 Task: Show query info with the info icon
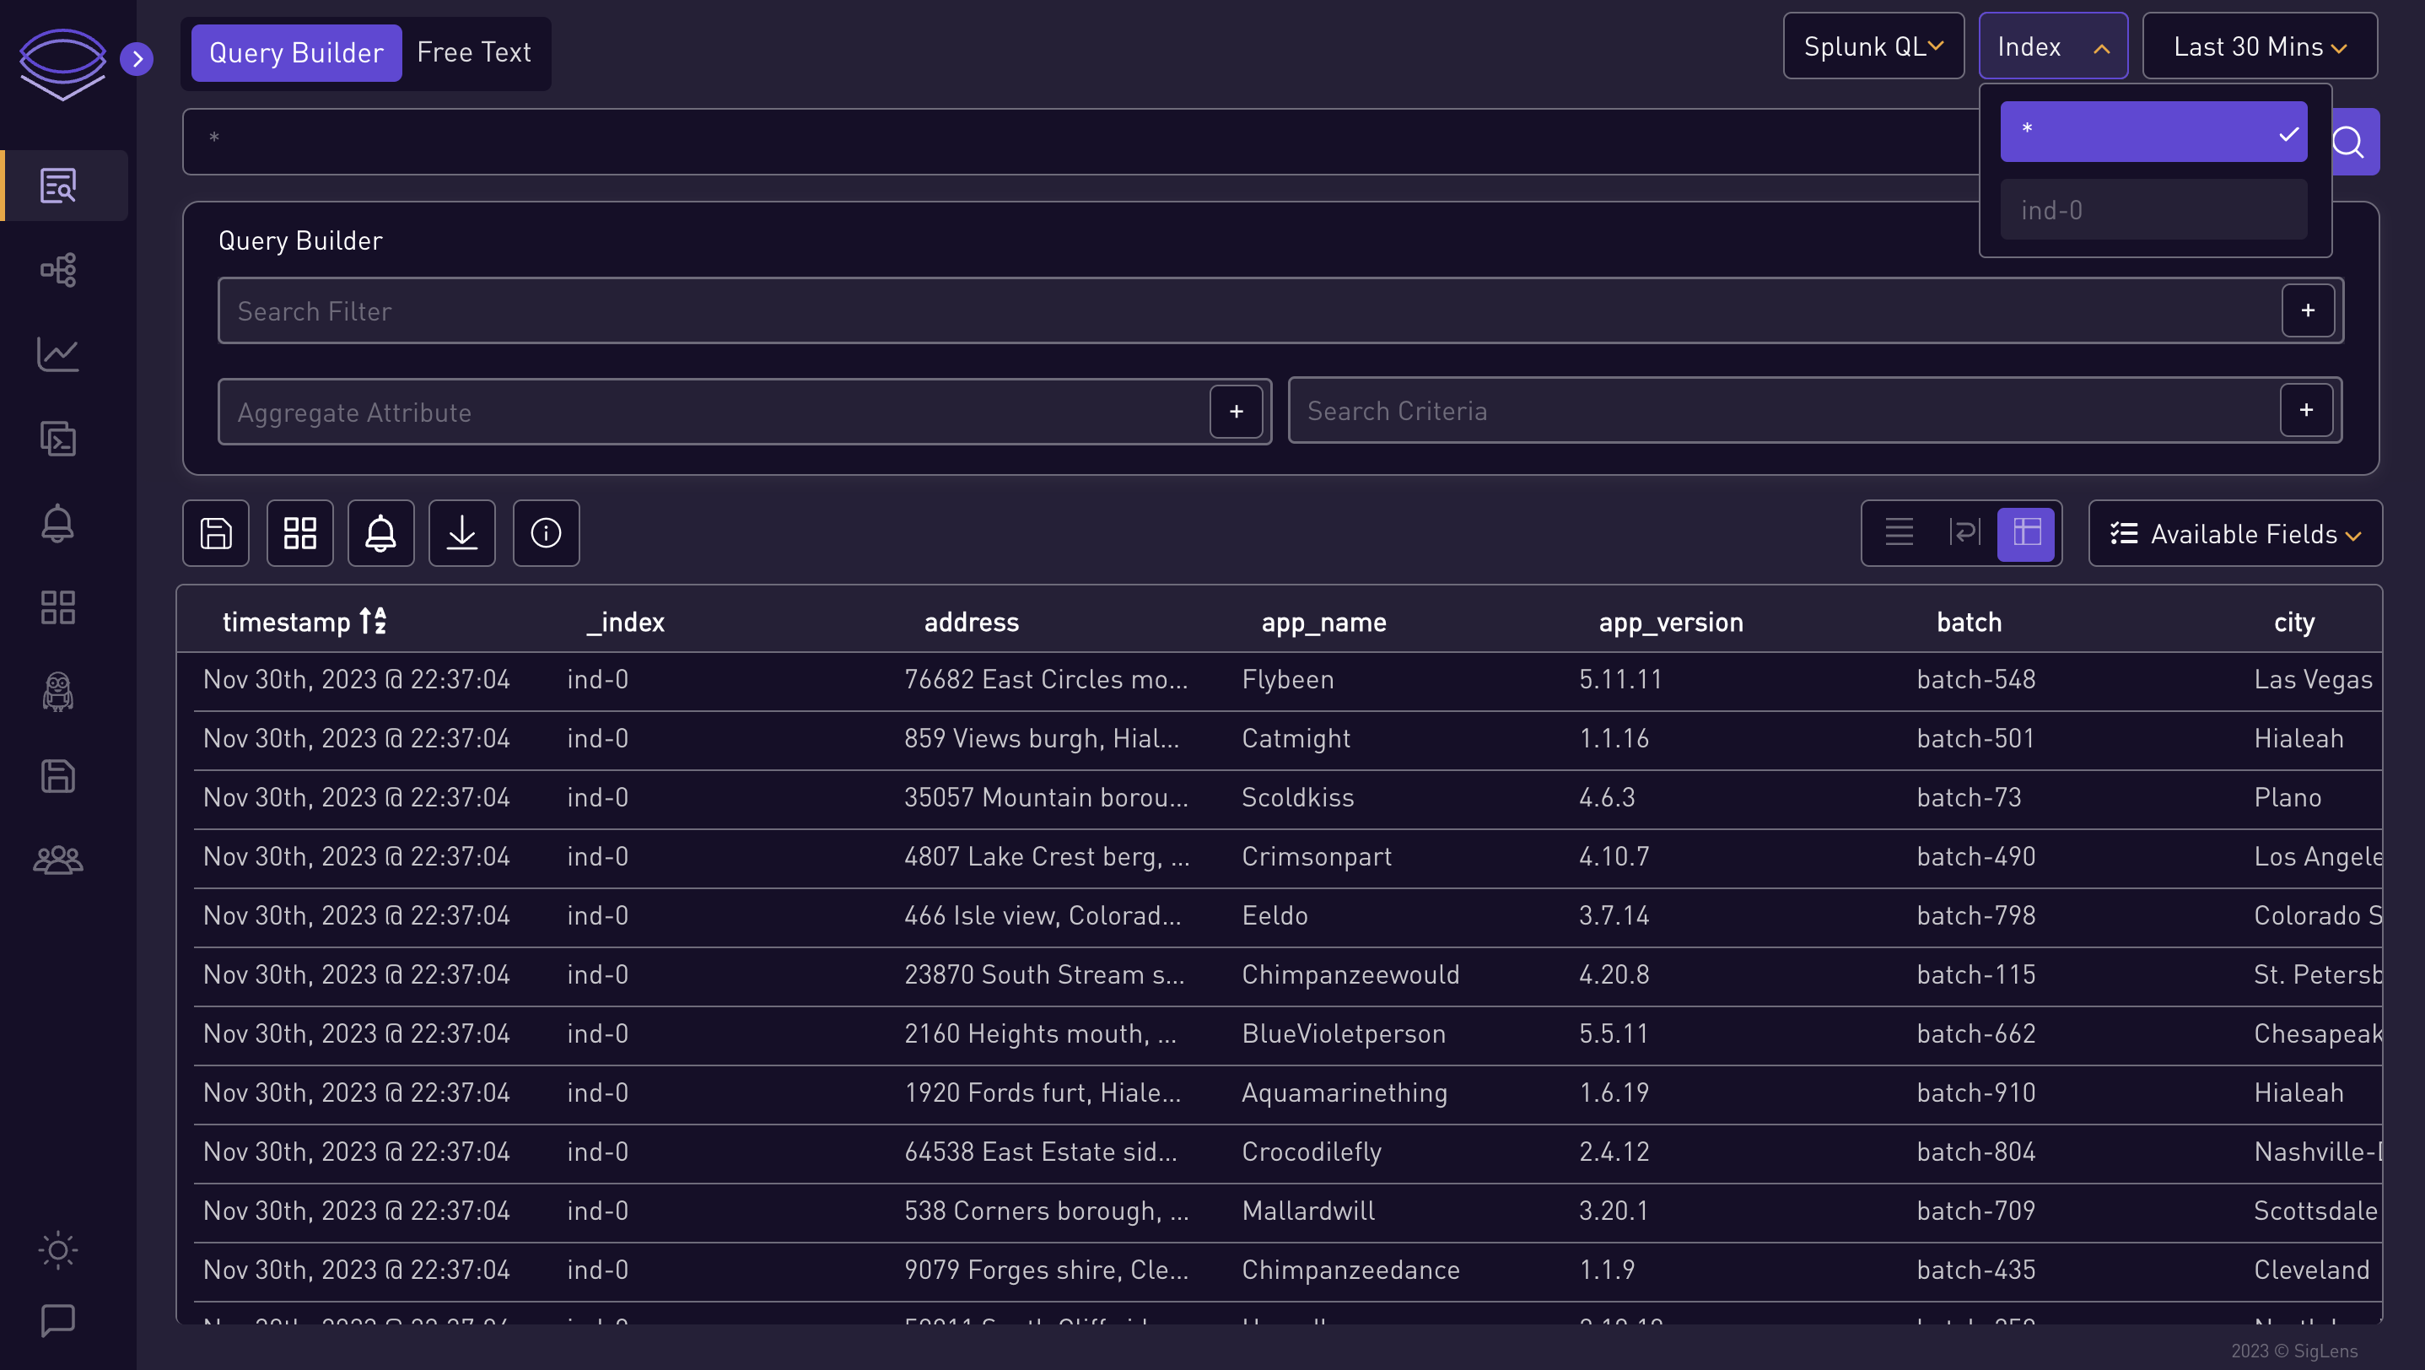tap(546, 533)
